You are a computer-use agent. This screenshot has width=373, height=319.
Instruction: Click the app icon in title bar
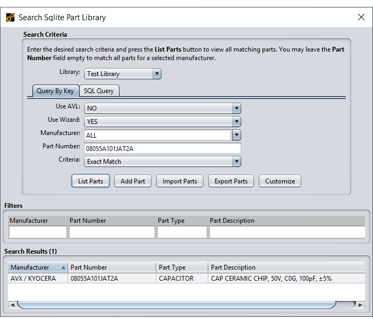pyautogui.click(x=10, y=18)
